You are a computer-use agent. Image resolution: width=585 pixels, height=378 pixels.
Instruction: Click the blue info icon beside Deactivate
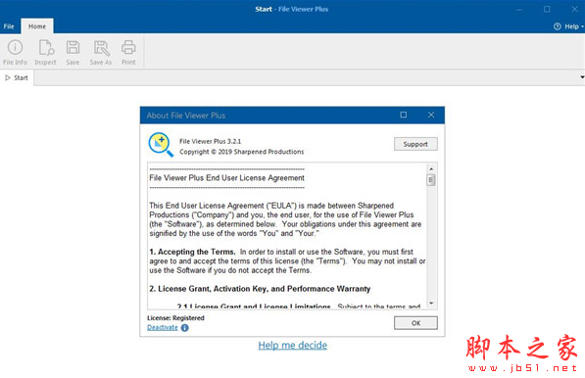point(184,328)
